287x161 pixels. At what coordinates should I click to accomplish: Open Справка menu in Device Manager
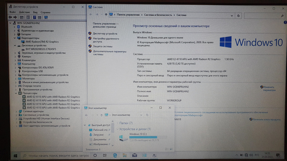(x=45, y=12)
